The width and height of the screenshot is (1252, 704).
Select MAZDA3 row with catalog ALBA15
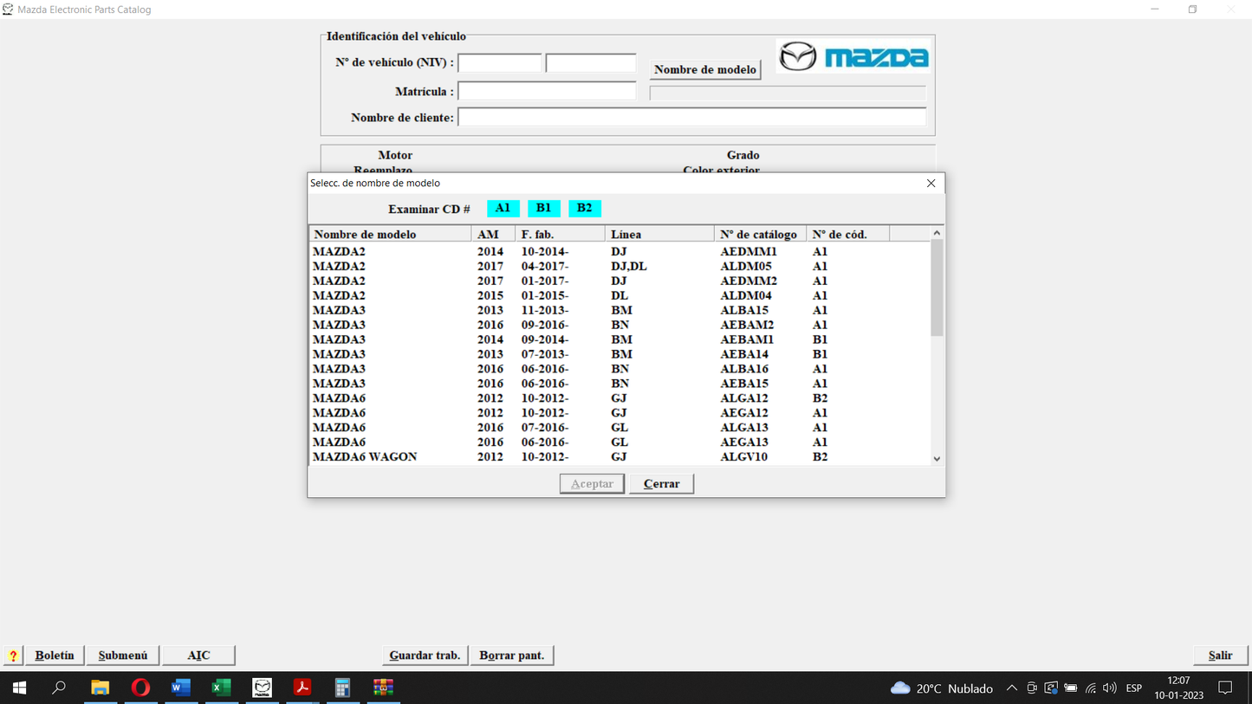click(x=620, y=310)
